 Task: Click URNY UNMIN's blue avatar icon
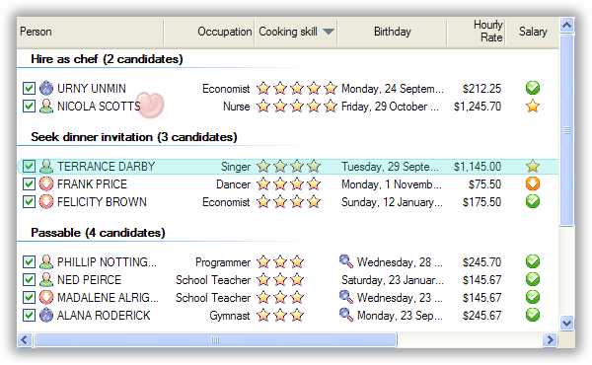pyautogui.click(x=46, y=89)
